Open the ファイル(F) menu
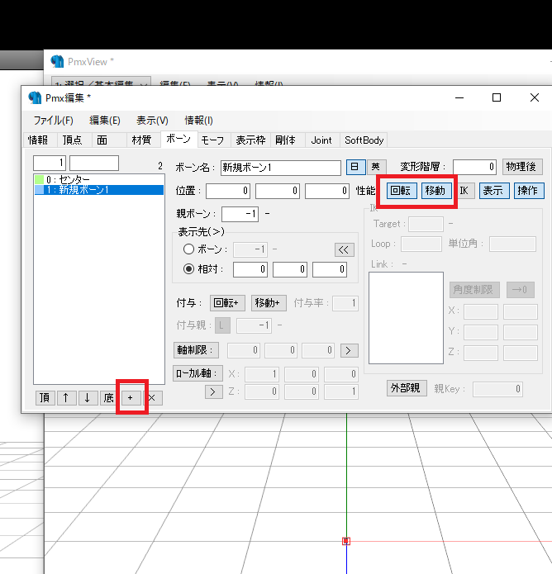Image resolution: width=552 pixels, height=574 pixels. click(53, 121)
